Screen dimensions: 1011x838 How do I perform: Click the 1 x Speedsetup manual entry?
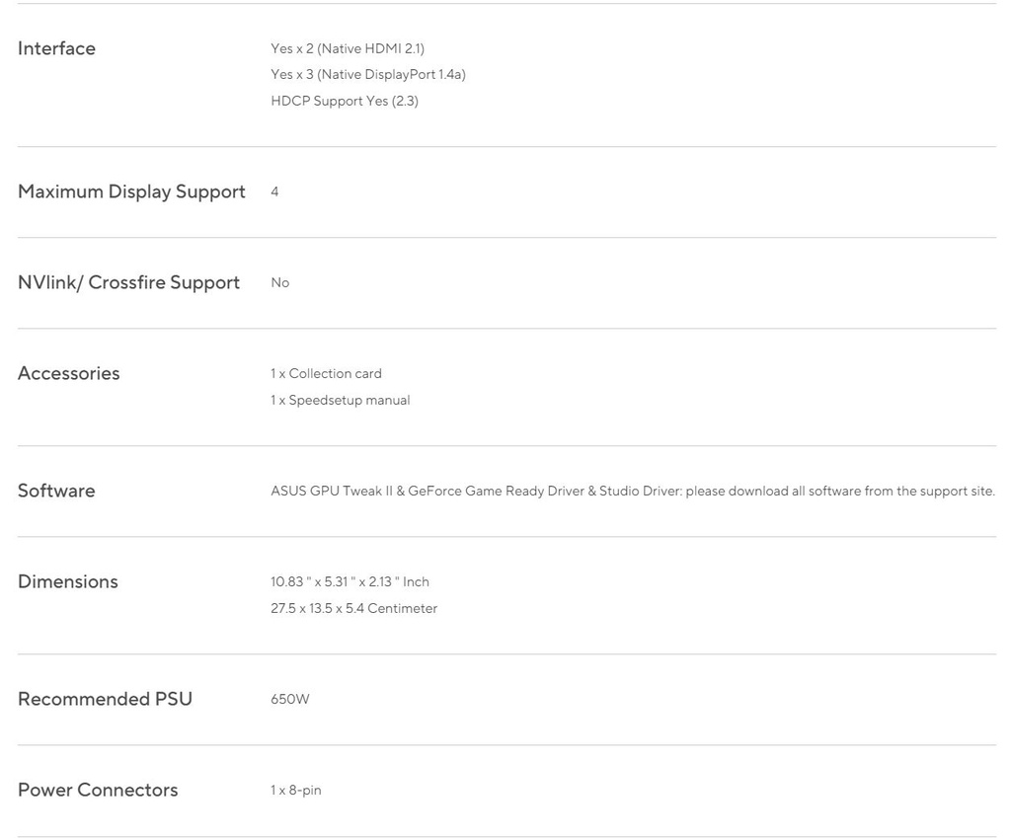[341, 400]
